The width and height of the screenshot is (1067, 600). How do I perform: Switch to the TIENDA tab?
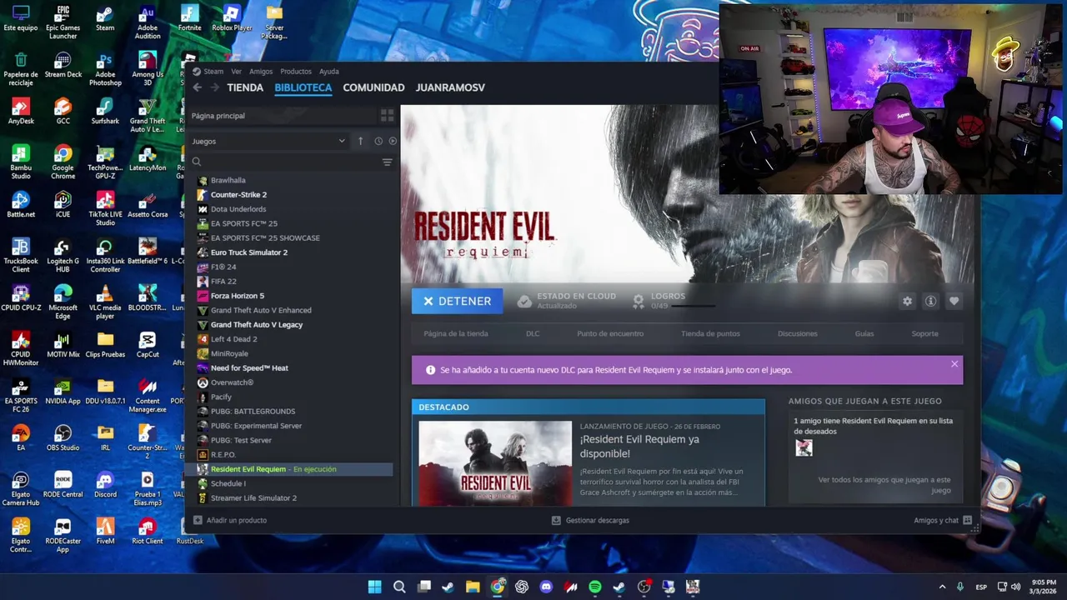coord(245,87)
